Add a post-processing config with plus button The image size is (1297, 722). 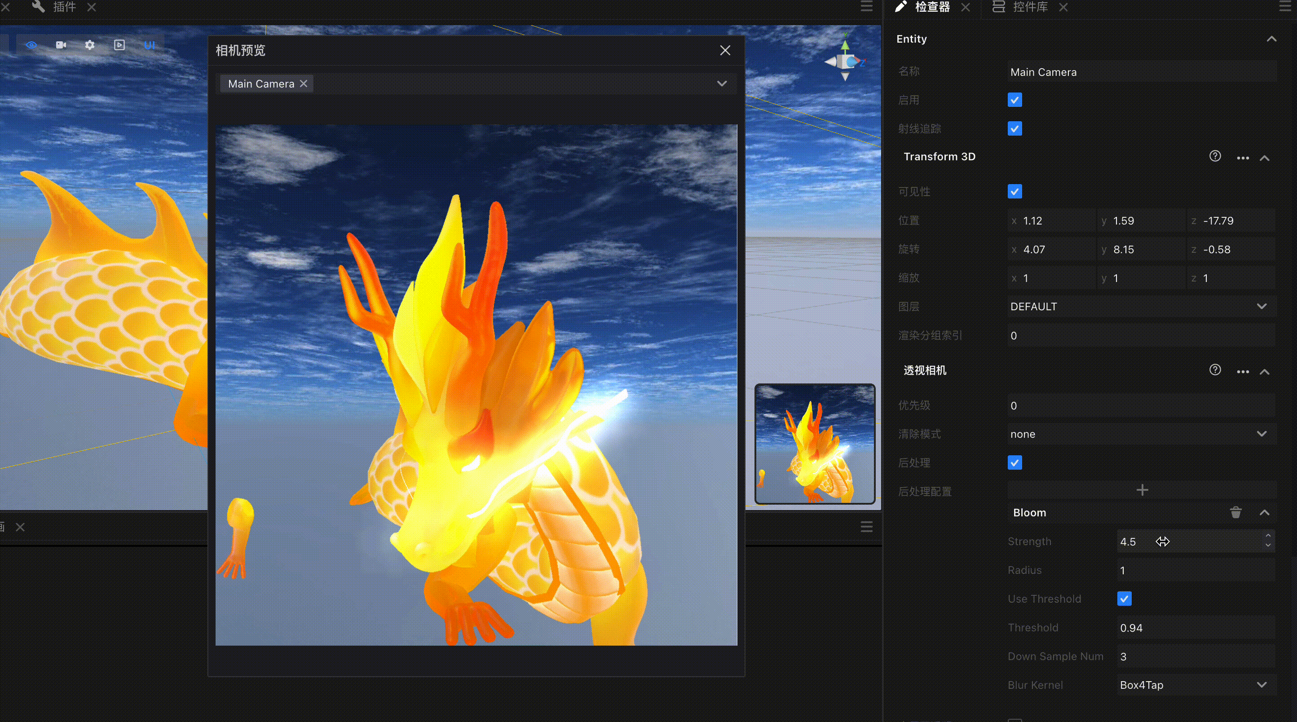(1142, 490)
